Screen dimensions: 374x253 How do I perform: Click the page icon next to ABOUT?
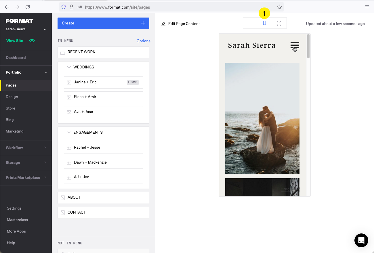(63, 198)
